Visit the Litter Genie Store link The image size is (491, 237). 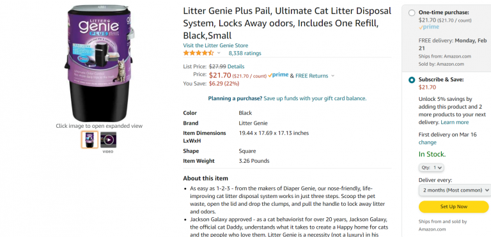click(215, 45)
